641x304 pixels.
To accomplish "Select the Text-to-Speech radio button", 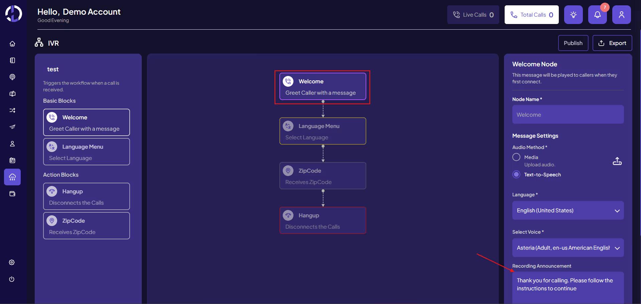I will point(516,174).
